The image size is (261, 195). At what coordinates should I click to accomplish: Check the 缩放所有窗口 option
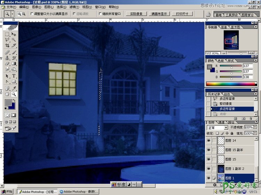pyautogui.click(x=101, y=14)
